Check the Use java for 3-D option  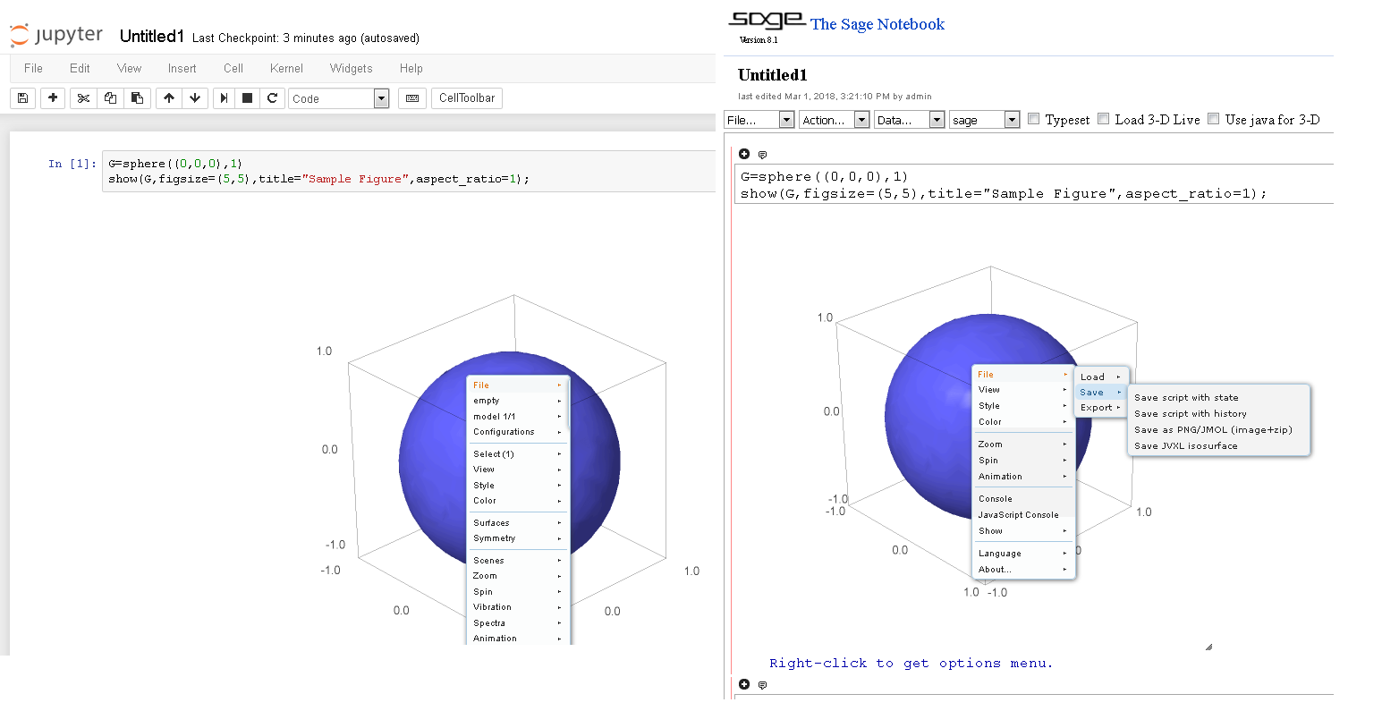point(1214,119)
